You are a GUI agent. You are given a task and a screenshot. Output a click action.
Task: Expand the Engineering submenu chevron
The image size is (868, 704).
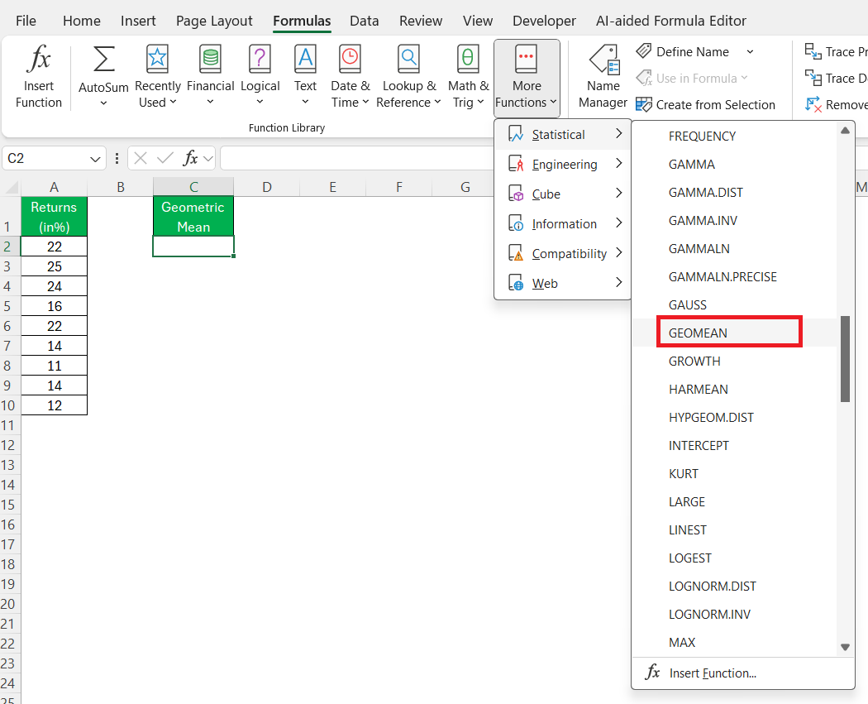[x=619, y=164]
